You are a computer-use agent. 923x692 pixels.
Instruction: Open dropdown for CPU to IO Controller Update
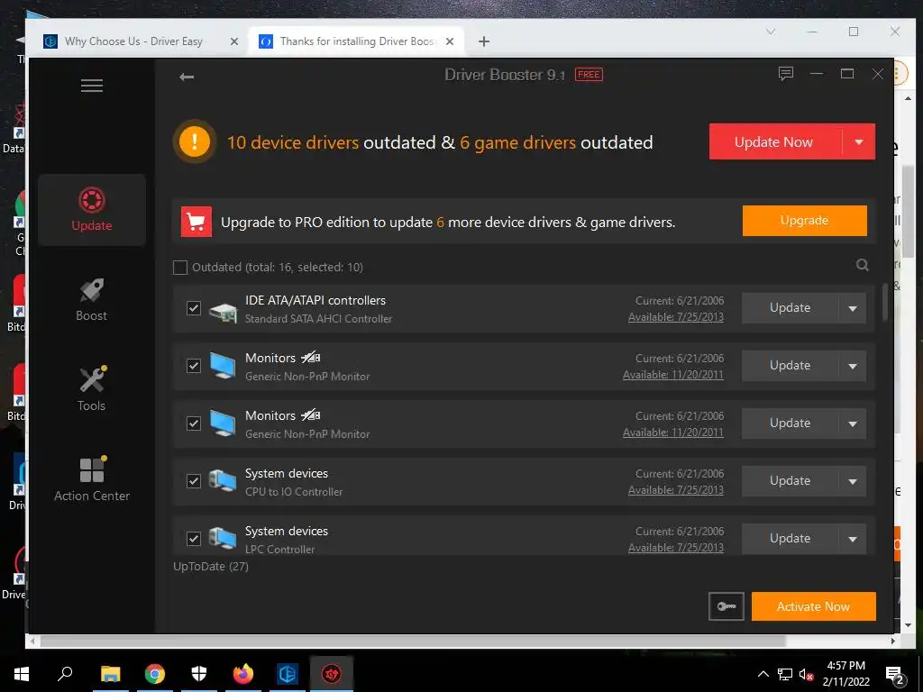[853, 481]
